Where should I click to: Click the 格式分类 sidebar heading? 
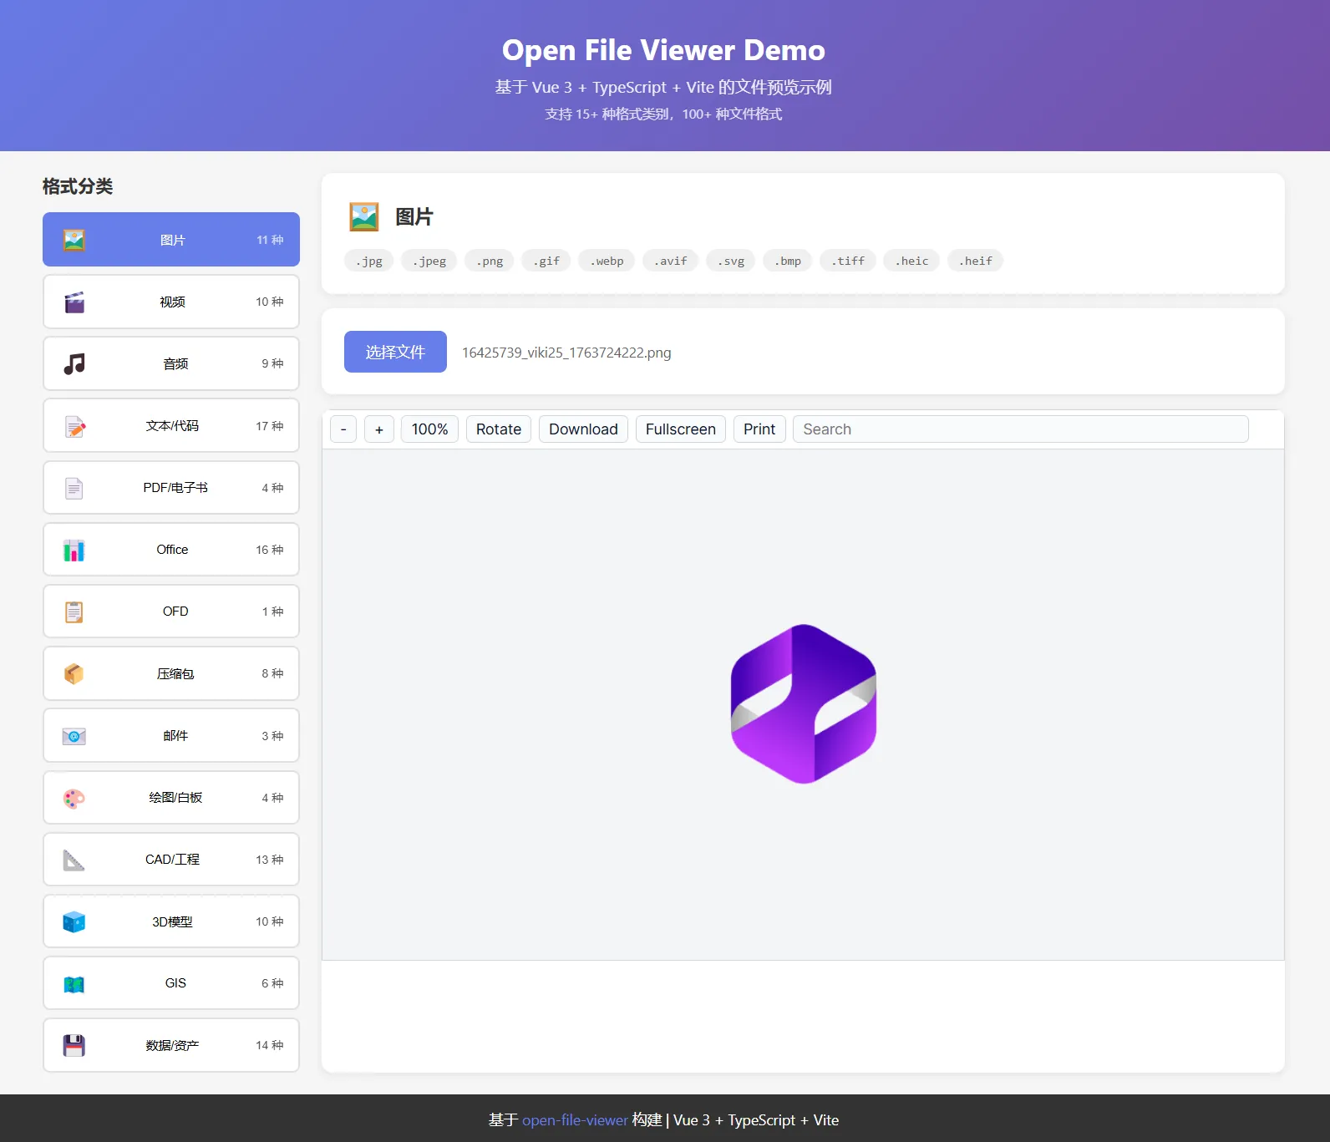78,186
